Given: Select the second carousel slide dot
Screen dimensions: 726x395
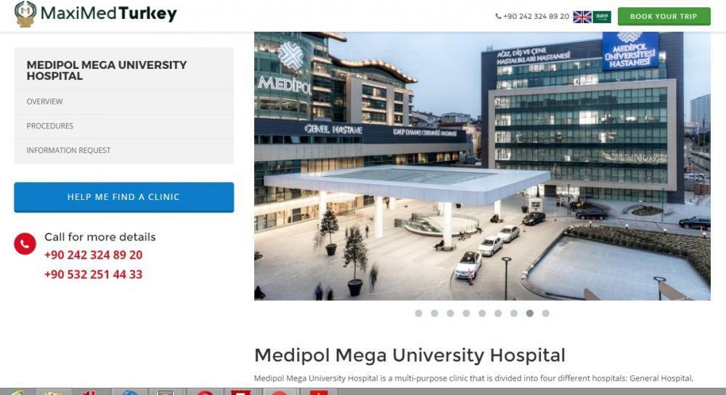Looking at the screenshot, I should tap(434, 313).
